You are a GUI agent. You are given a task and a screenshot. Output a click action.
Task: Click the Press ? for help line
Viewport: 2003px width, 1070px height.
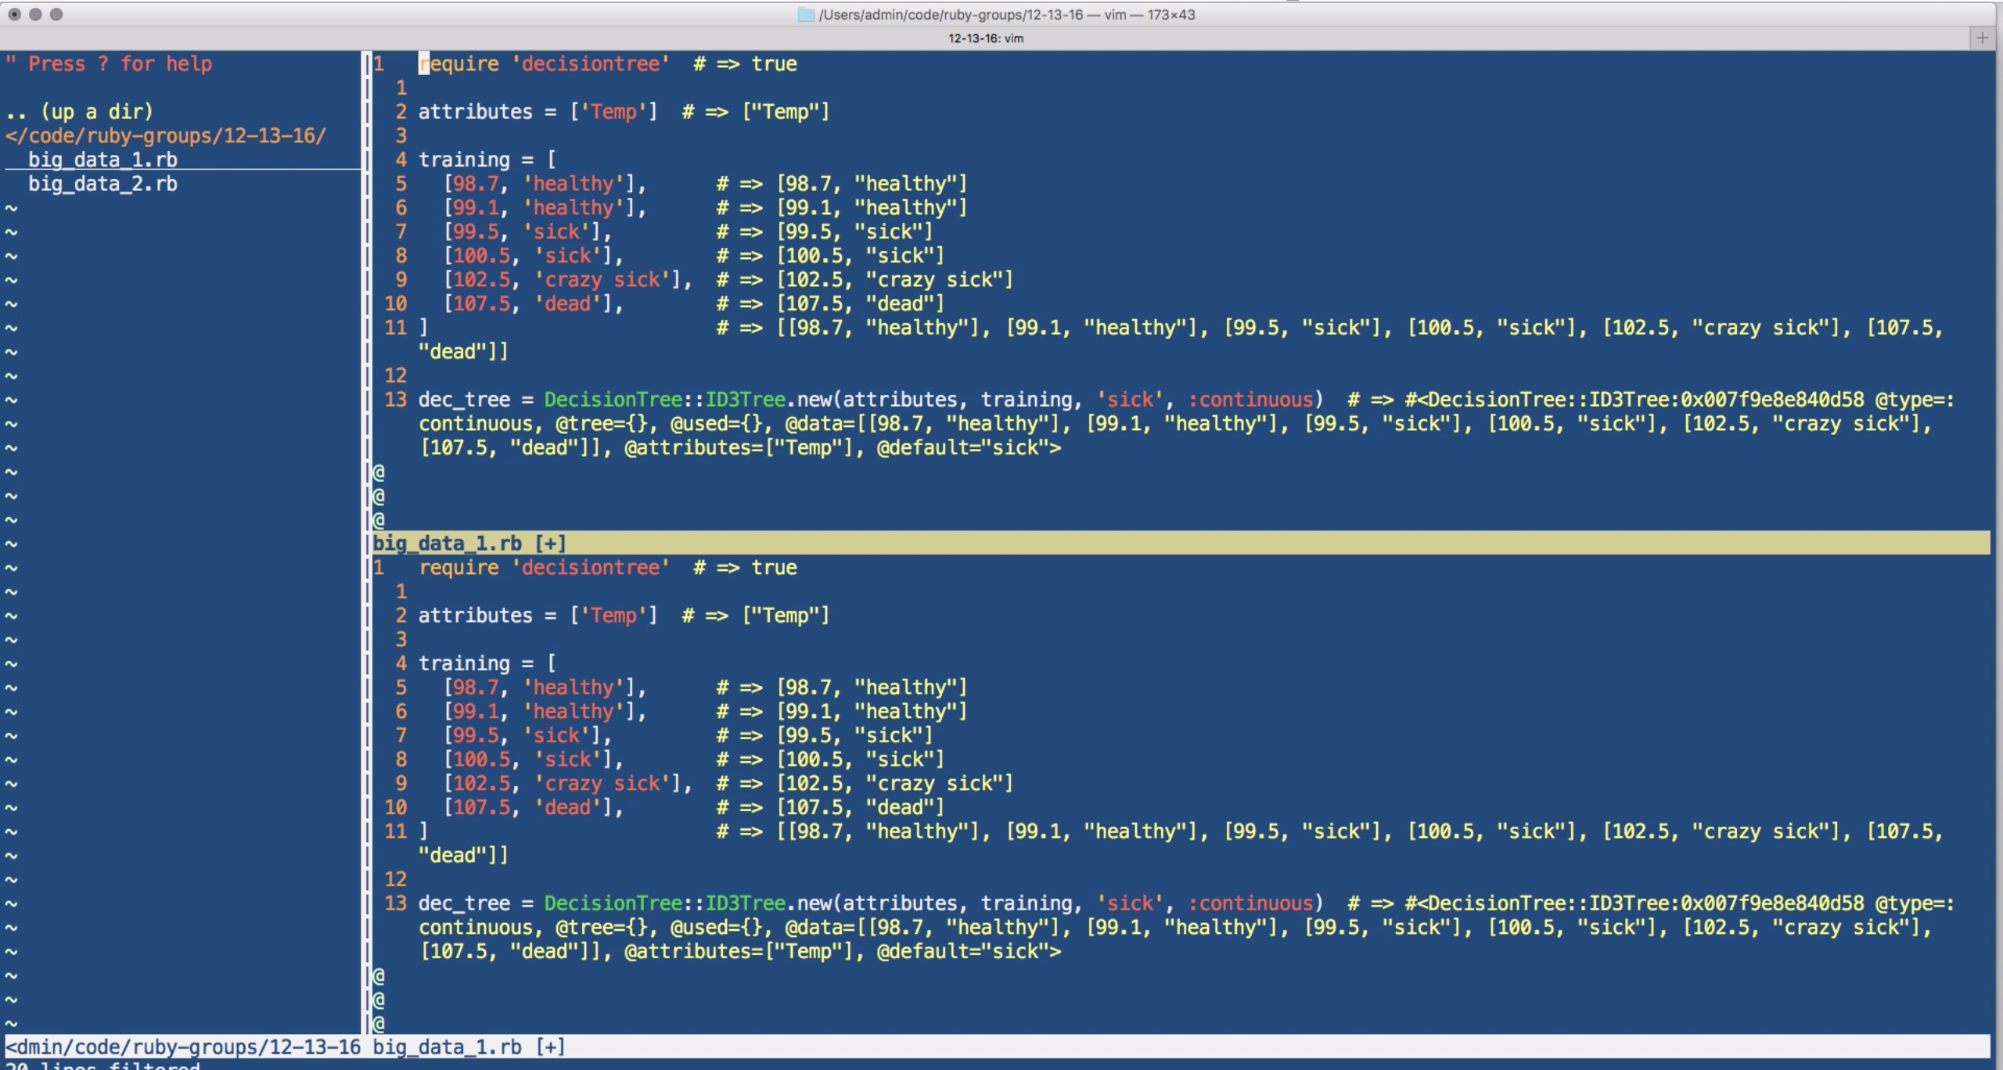tap(110, 63)
